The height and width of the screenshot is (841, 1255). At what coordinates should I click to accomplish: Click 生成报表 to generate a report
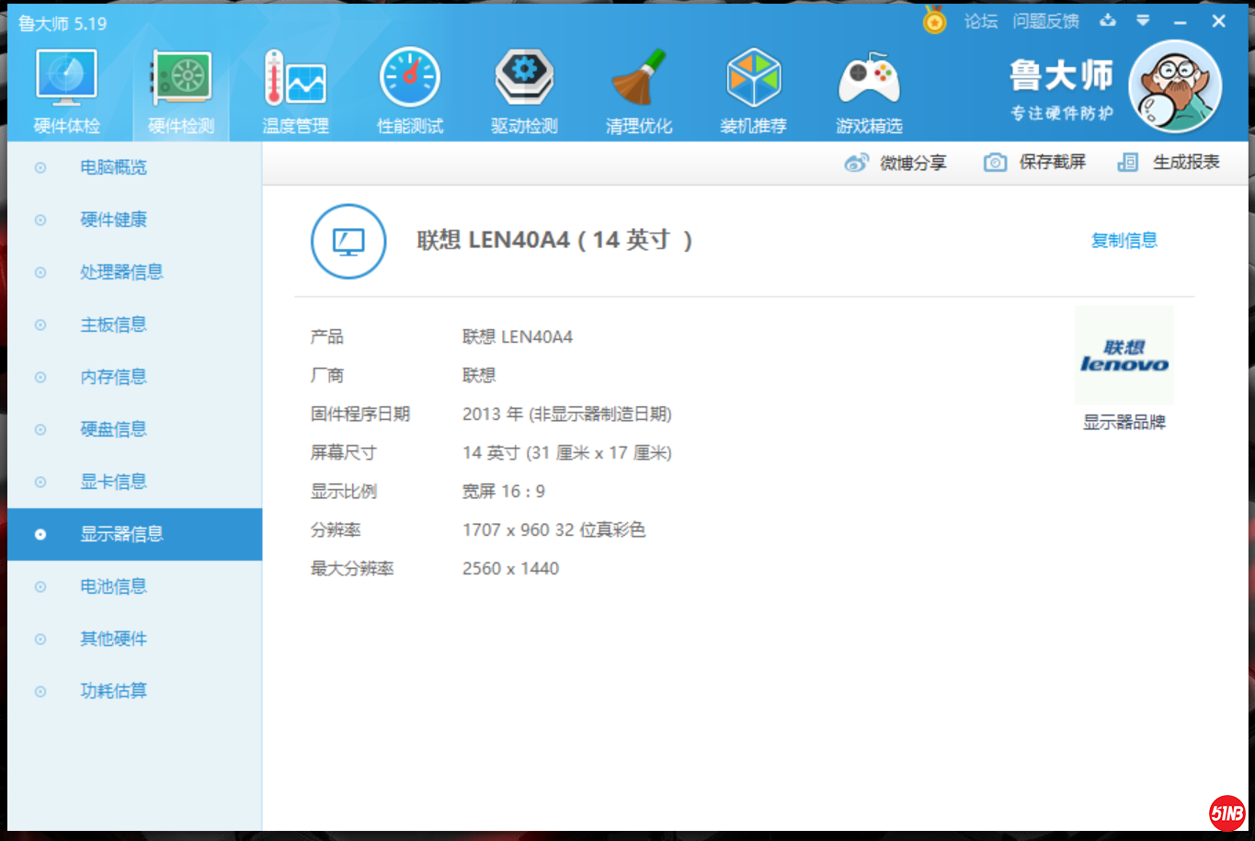[x=1169, y=163]
